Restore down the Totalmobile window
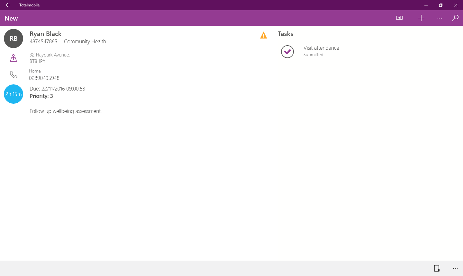The width and height of the screenshot is (463, 276). pyautogui.click(x=441, y=5)
